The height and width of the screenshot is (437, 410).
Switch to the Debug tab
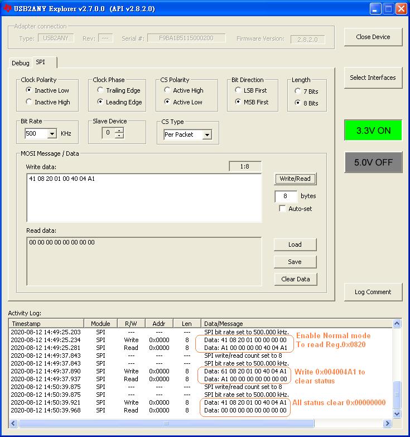tap(20, 63)
